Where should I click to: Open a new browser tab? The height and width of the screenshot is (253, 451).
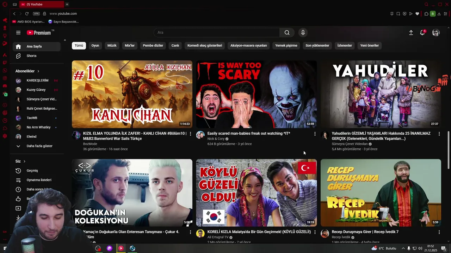[x=67, y=4]
